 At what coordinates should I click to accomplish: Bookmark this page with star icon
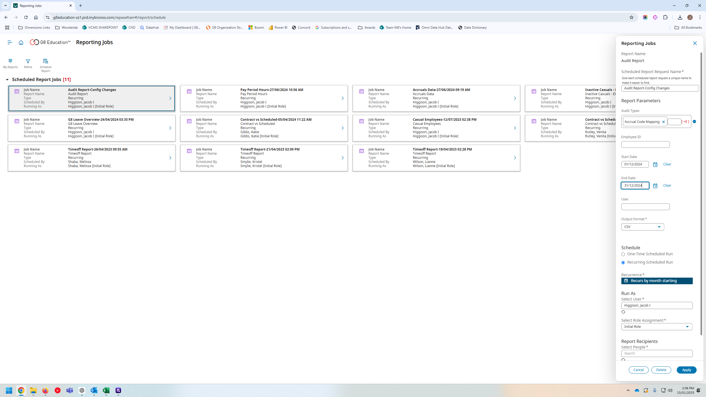632,17
